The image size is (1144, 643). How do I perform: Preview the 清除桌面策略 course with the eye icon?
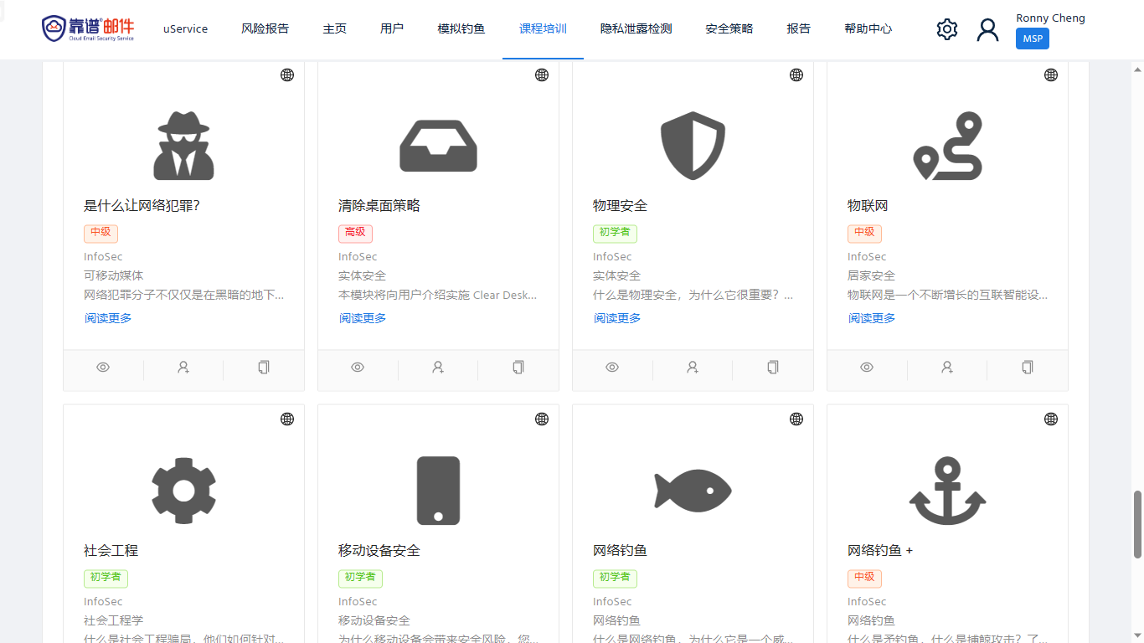(x=358, y=368)
